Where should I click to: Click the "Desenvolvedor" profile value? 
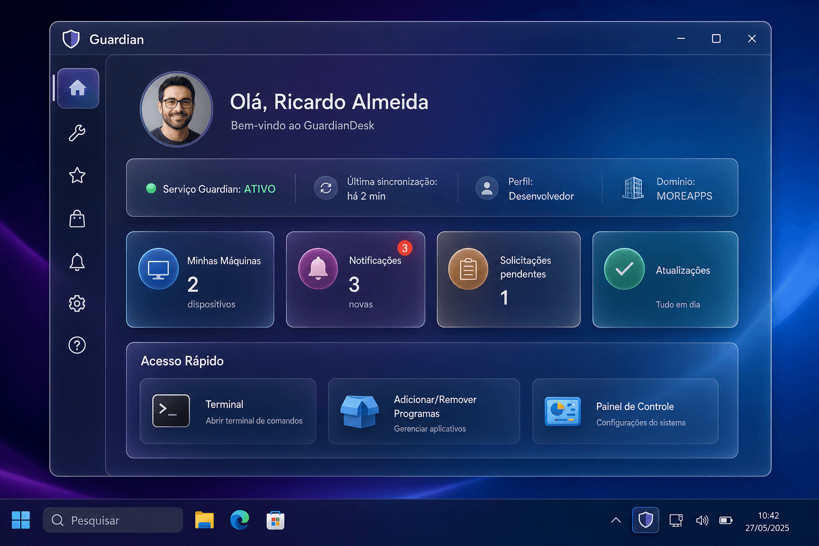[x=541, y=196]
